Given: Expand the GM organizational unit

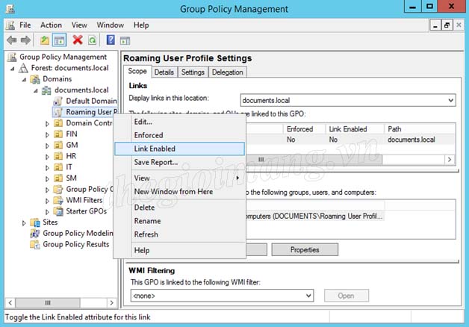Looking at the screenshot, I should (47, 146).
